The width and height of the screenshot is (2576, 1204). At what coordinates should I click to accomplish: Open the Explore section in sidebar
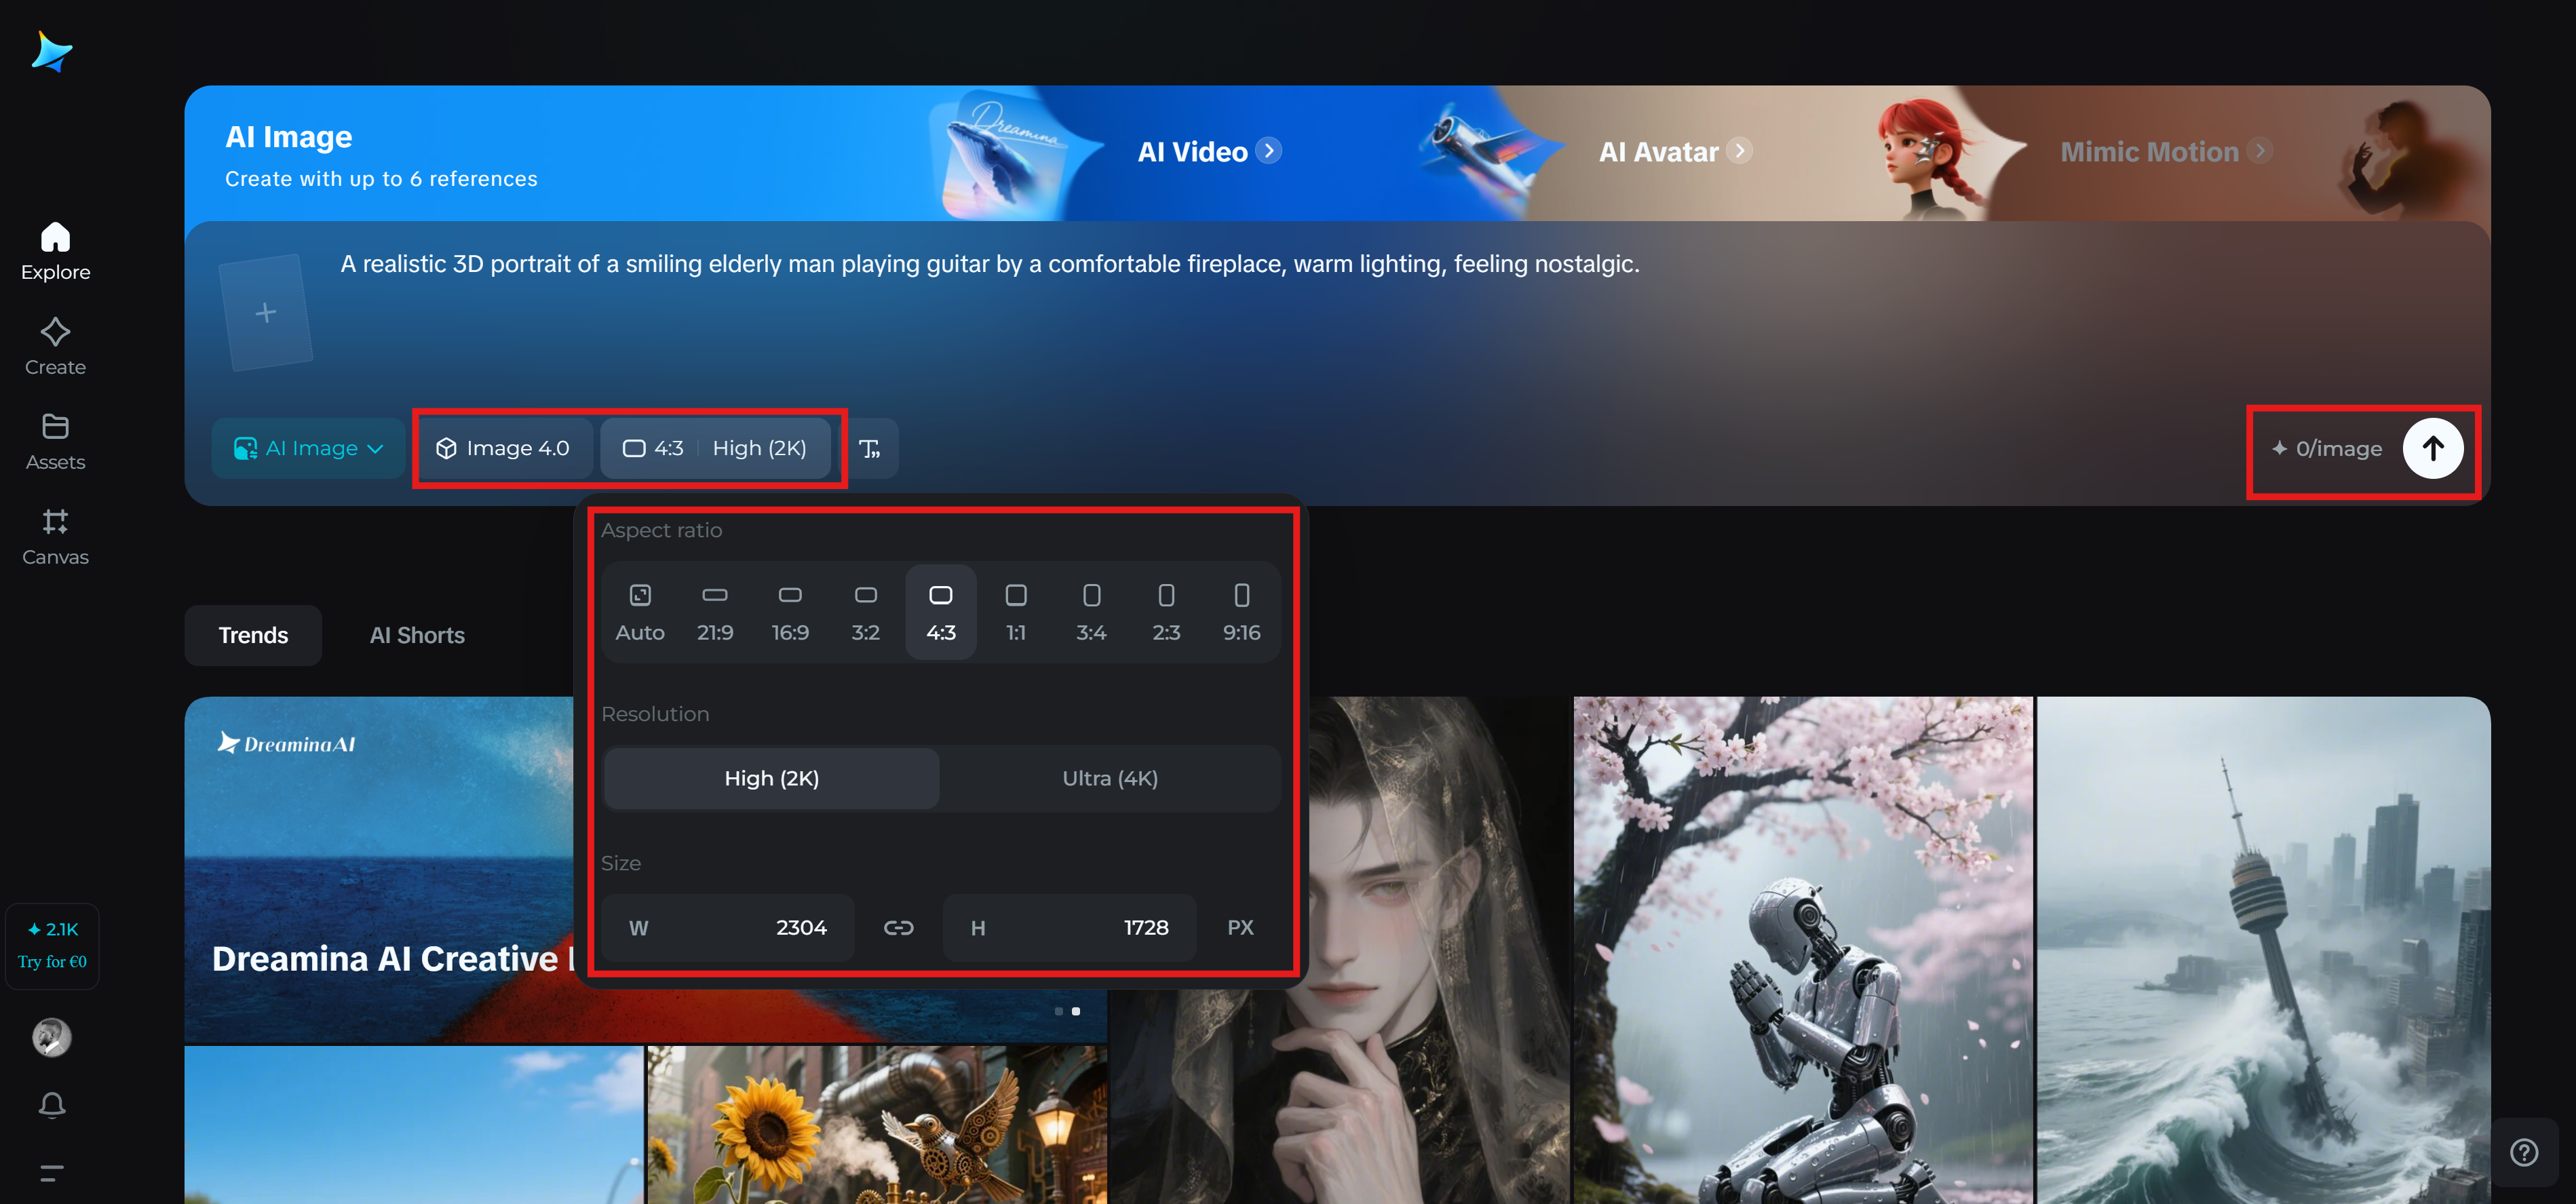[55, 250]
